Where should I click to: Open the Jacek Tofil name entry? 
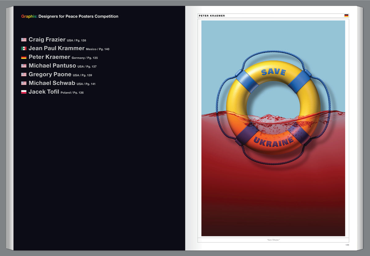coord(44,92)
